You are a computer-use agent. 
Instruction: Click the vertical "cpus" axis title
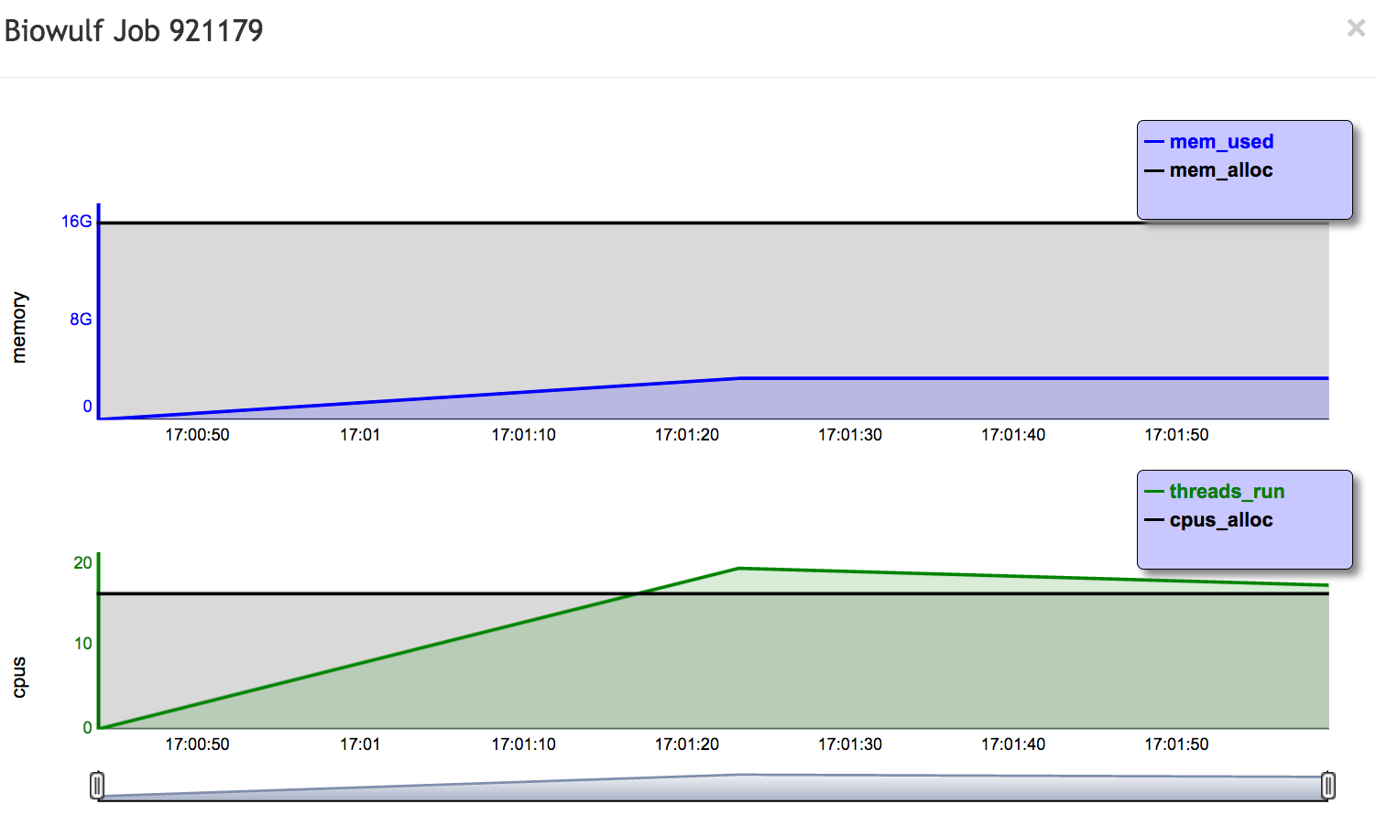[19, 678]
